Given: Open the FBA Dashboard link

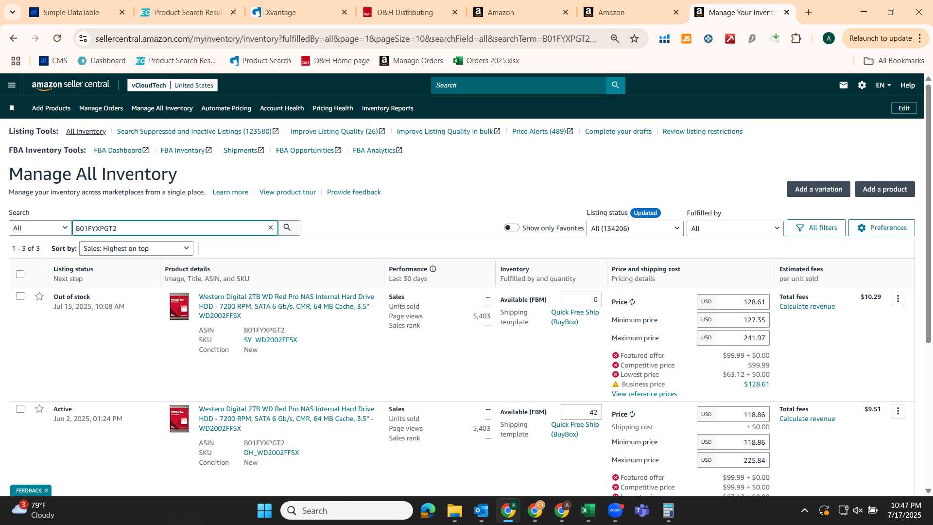Looking at the screenshot, I should 121,150.
